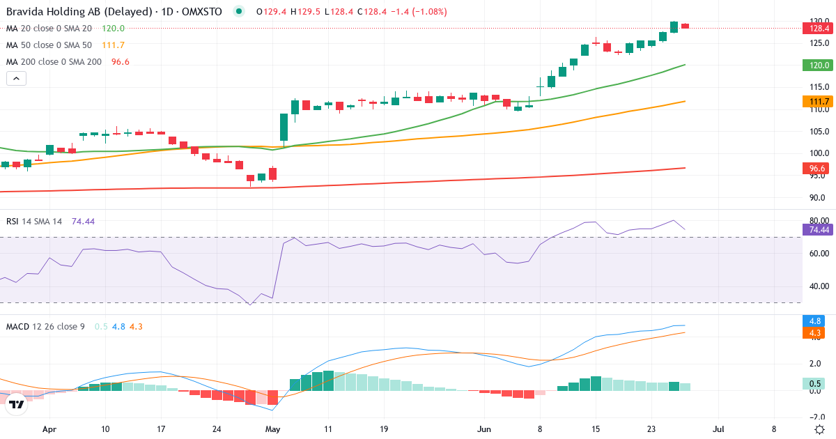
Task: Open chart settings gear icon
Action: 819,430
